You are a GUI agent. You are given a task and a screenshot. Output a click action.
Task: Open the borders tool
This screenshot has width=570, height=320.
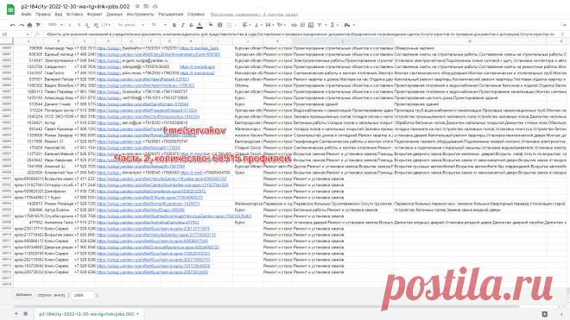point(220,25)
